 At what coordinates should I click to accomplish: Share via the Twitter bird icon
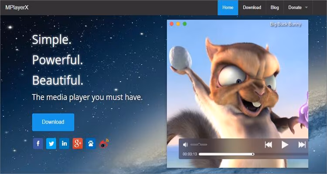[51, 144]
